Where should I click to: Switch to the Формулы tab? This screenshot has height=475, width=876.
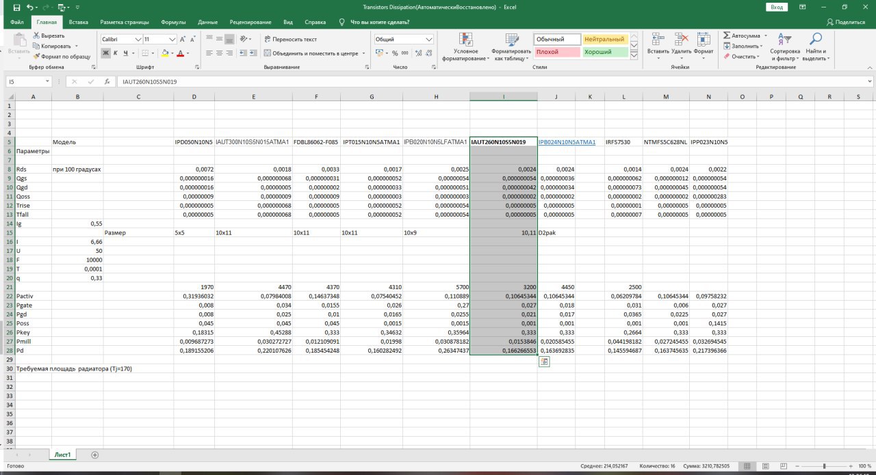tap(173, 22)
